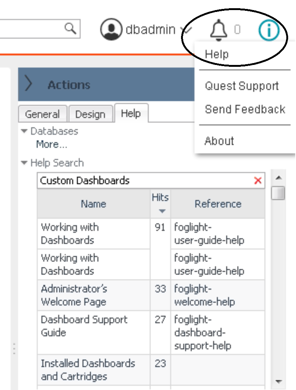This screenshot has width=296, height=390.
Task: Switch to the General tab
Action: [42, 114]
